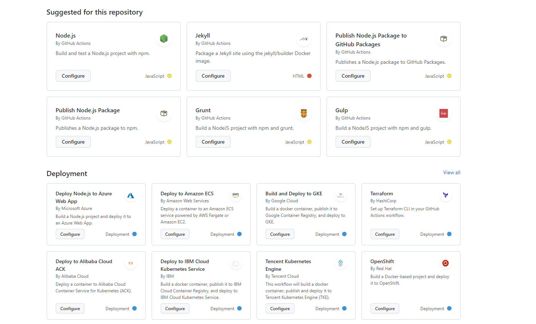Image resolution: width=536 pixels, height=324 pixels.
Task: Click the OpenShift red logo icon
Action: 445,263
